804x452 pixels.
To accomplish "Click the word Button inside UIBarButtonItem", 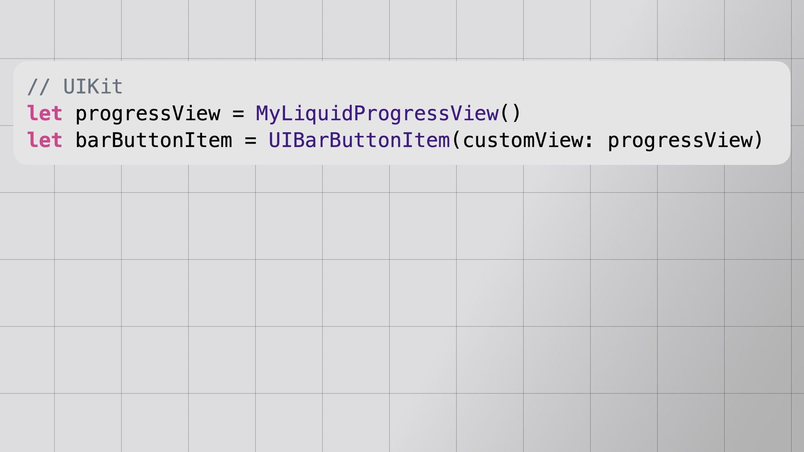I will click(x=366, y=140).
